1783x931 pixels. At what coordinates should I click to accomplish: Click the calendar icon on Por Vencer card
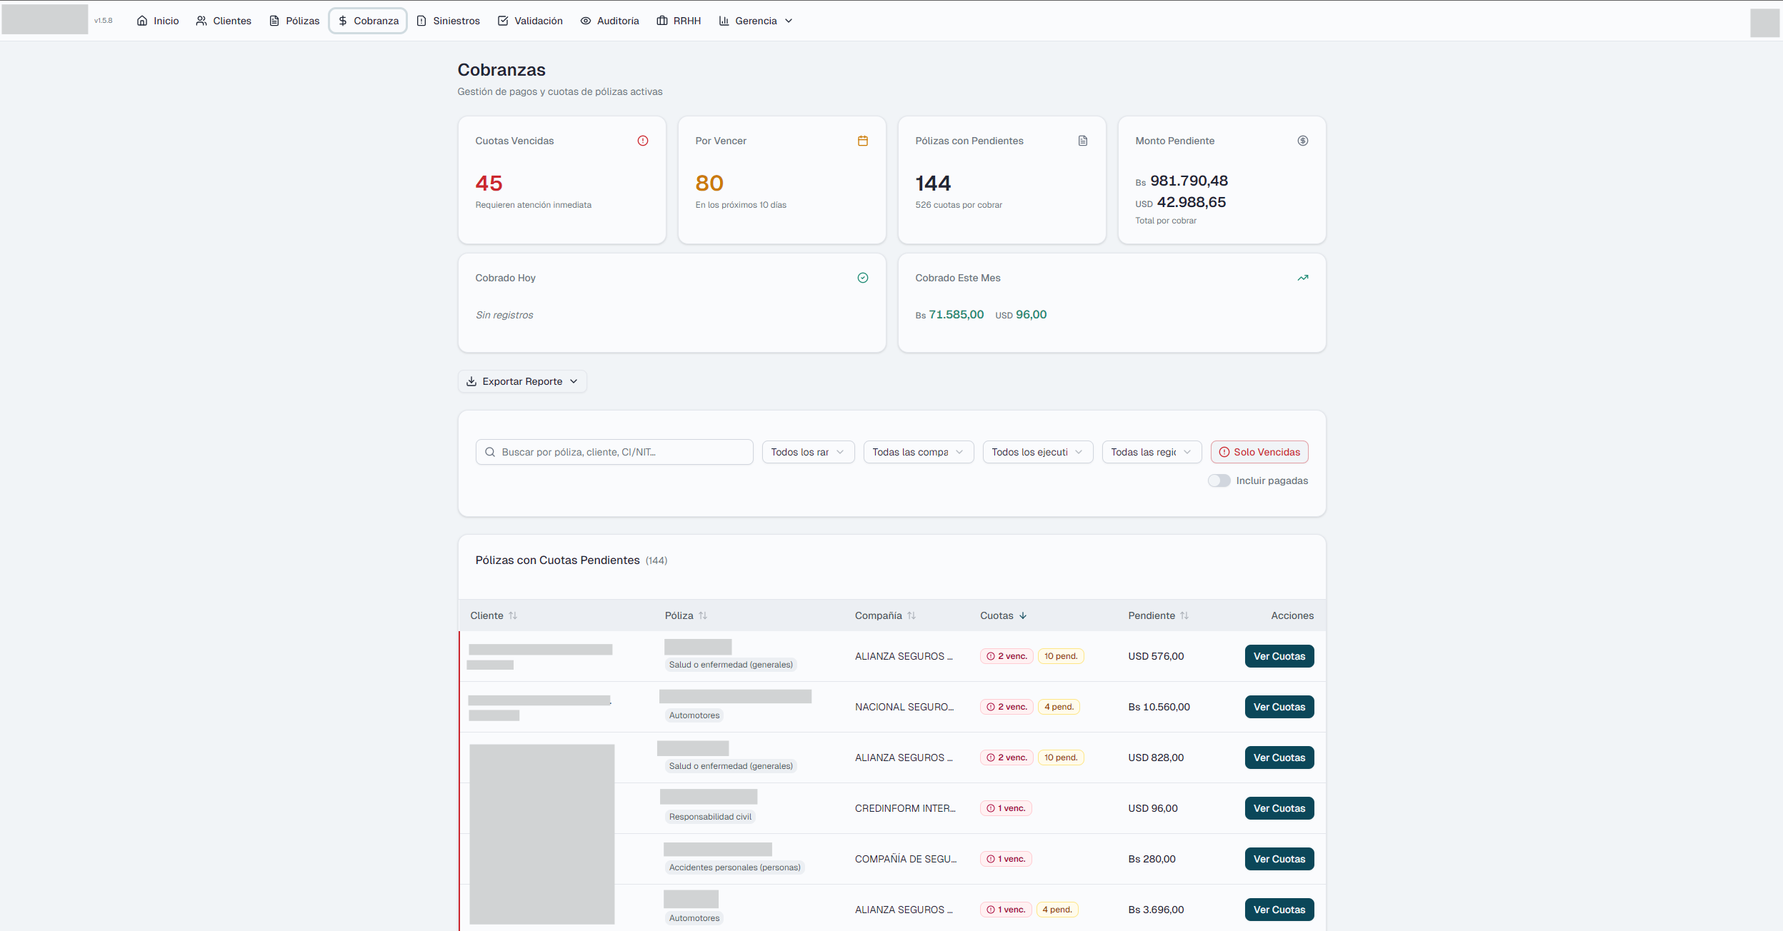coord(862,141)
